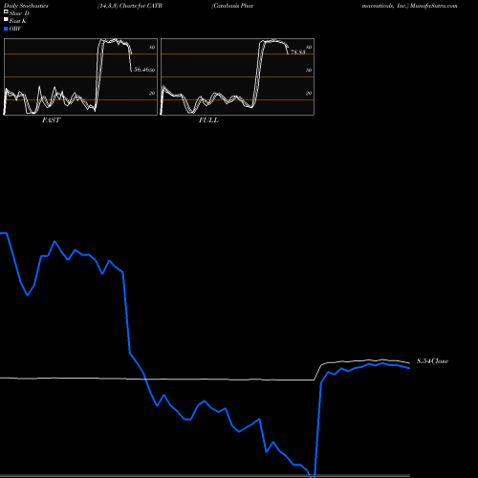Click the 78.83 value in FULL chart
This screenshot has height=478, width=478.
(298, 52)
